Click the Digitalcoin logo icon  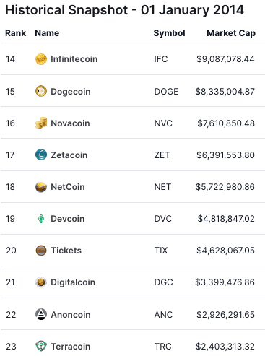(41, 282)
